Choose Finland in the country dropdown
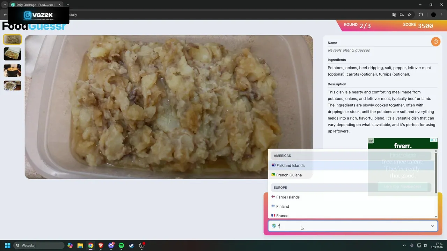Image resolution: width=447 pixels, height=251 pixels. coord(351,206)
